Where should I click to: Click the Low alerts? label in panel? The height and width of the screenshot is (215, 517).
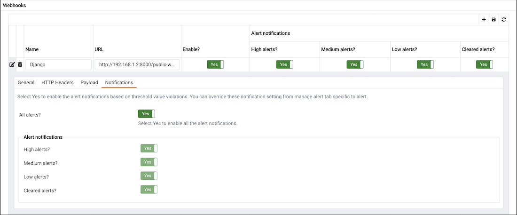tap(36, 177)
